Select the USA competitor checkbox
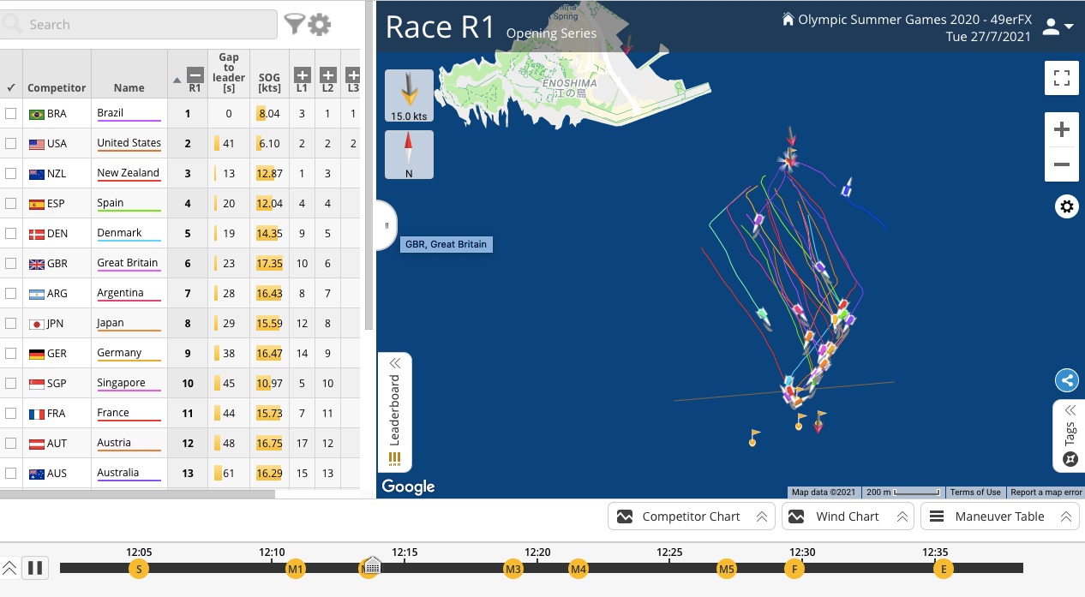This screenshot has height=597, width=1085. click(10, 143)
